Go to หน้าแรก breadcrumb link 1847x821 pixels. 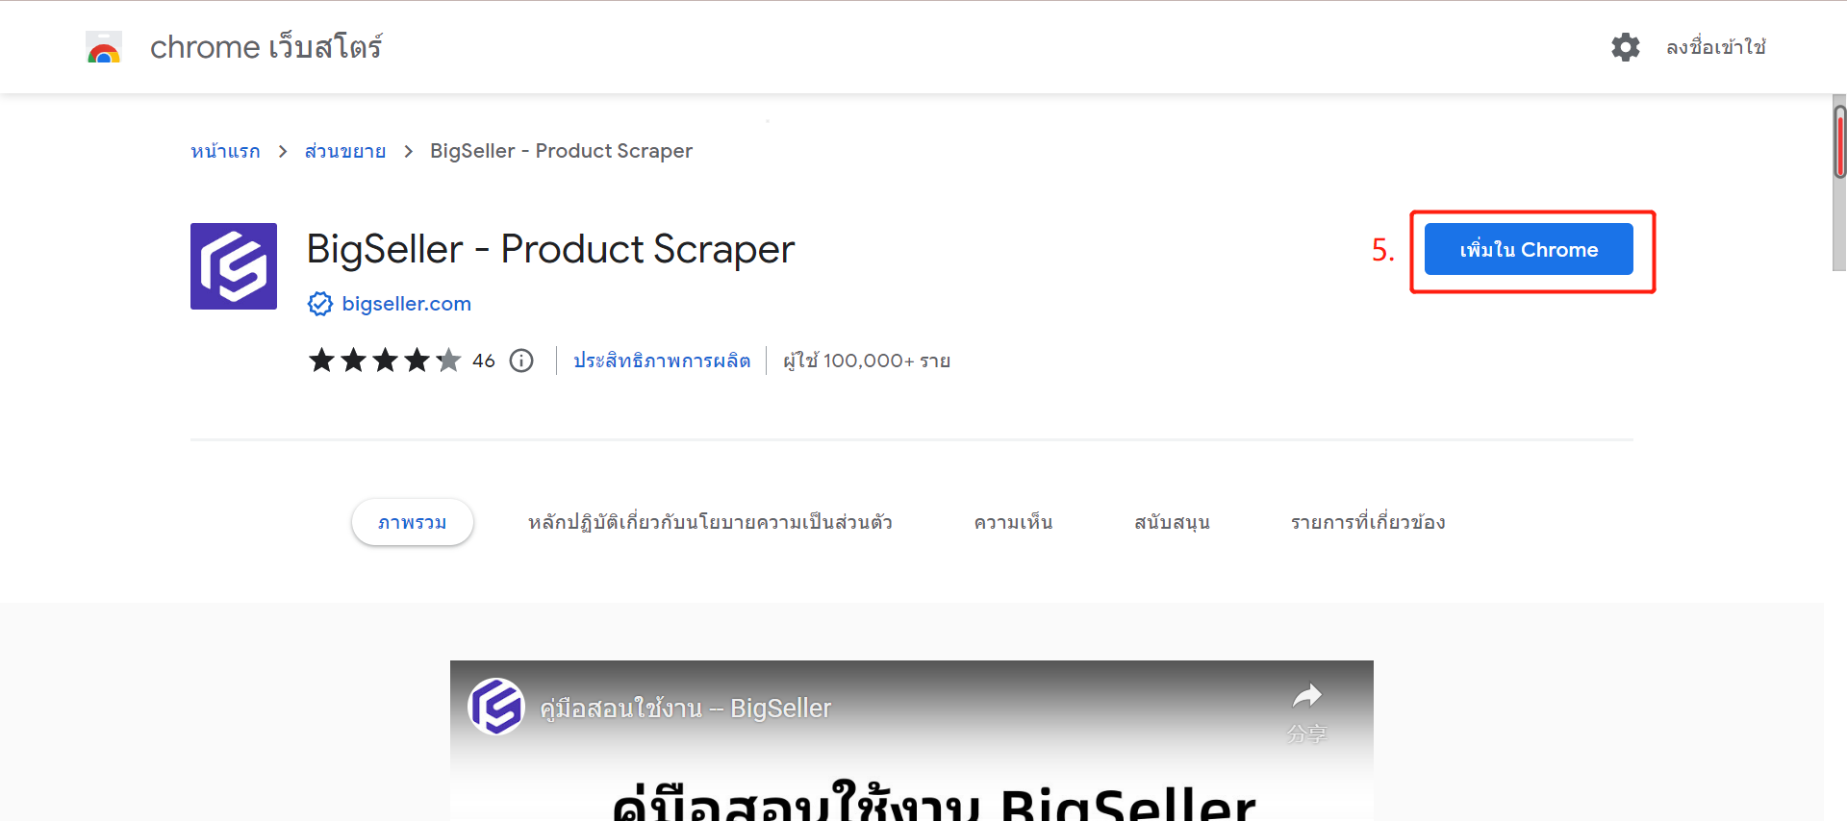(x=225, y=152)
